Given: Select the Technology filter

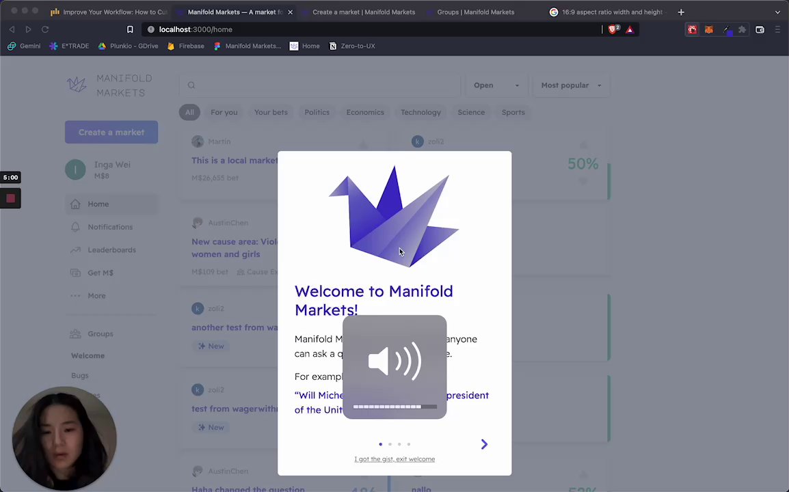Looking at the screenshot, I should click(420, 112).
